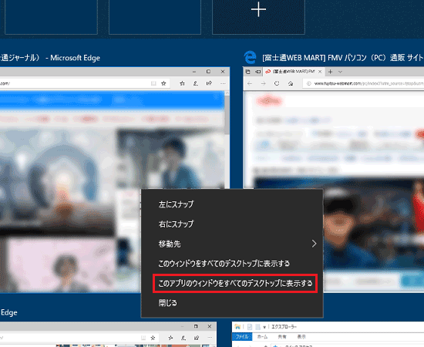Image resolution: width=424 pixels, height=347 pixels.
Task: Select 左にスナップ in the context menu
Action: point(176,204)
